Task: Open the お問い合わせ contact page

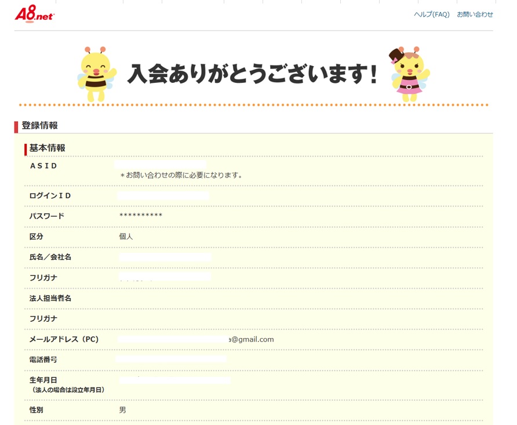Action: click(474, 14)
